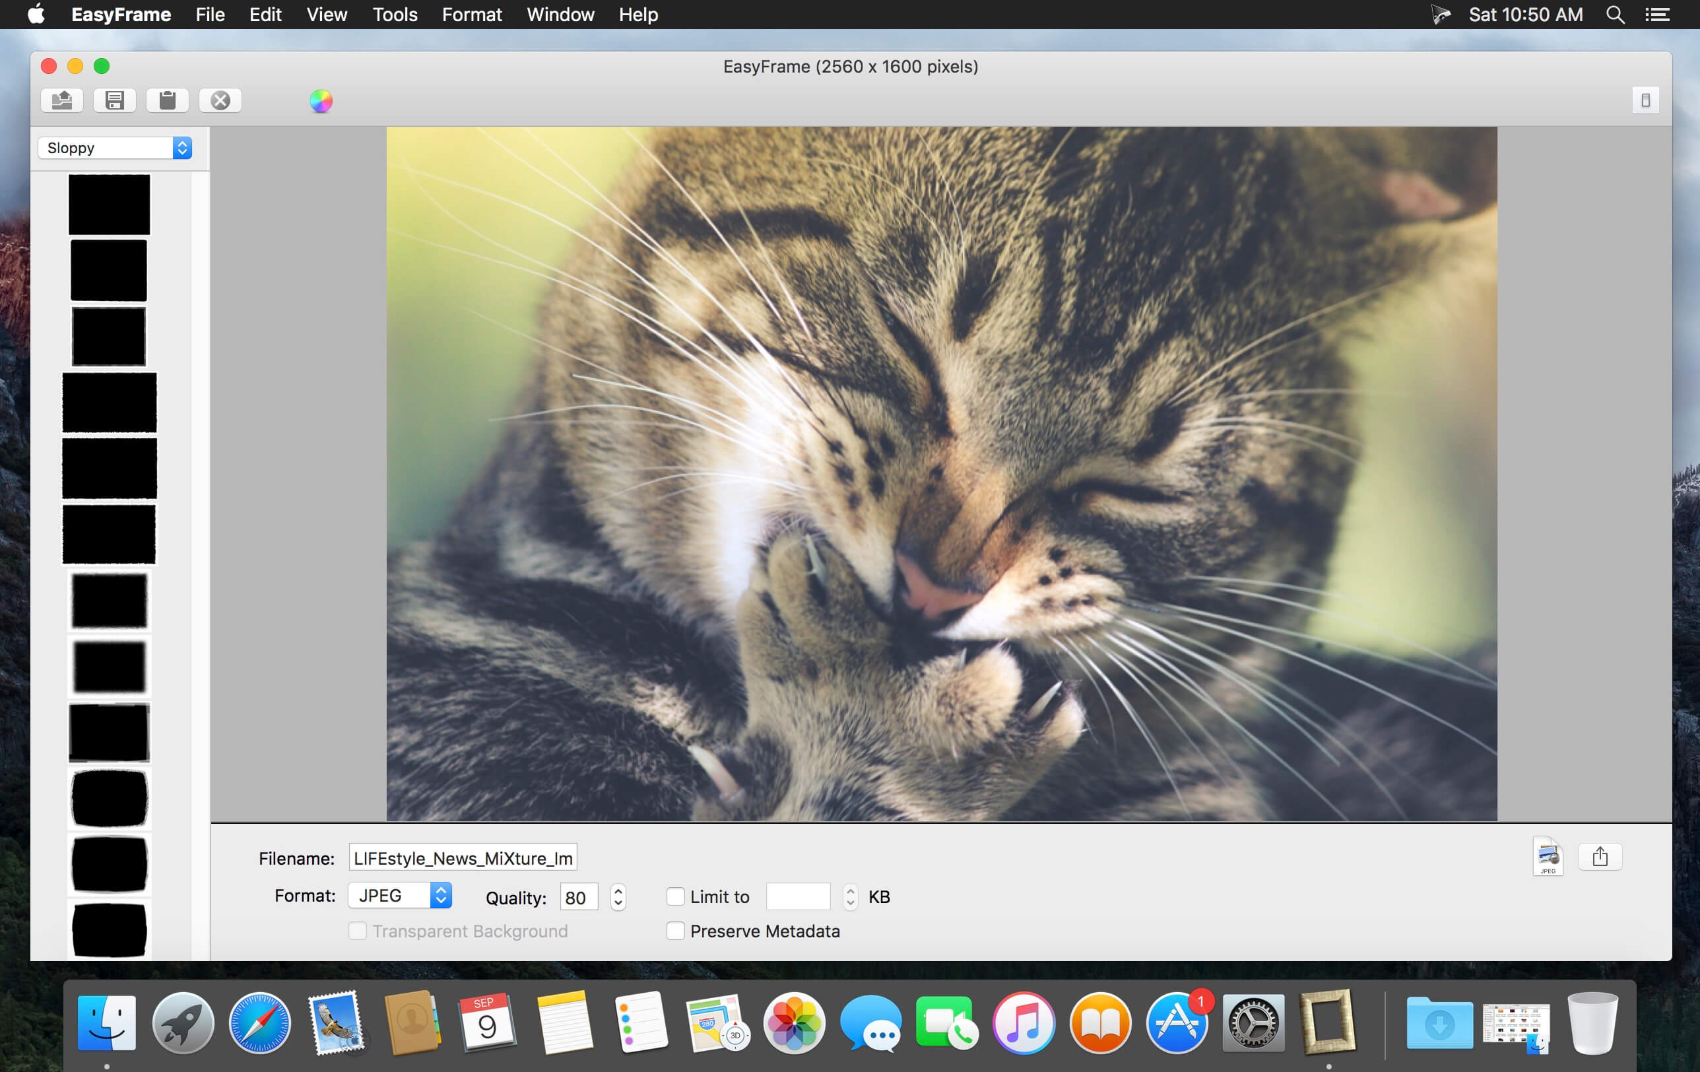Open App Store in the Dock
The height and width of the screenshot is (1072, 1700).
(x=1177, y=1022)
